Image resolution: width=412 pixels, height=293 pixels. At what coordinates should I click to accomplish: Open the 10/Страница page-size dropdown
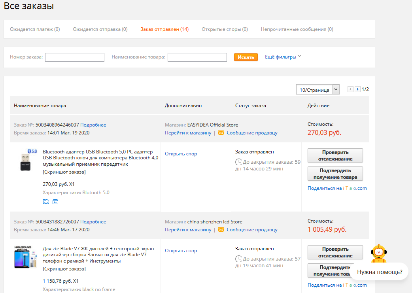tap(318, 89)
